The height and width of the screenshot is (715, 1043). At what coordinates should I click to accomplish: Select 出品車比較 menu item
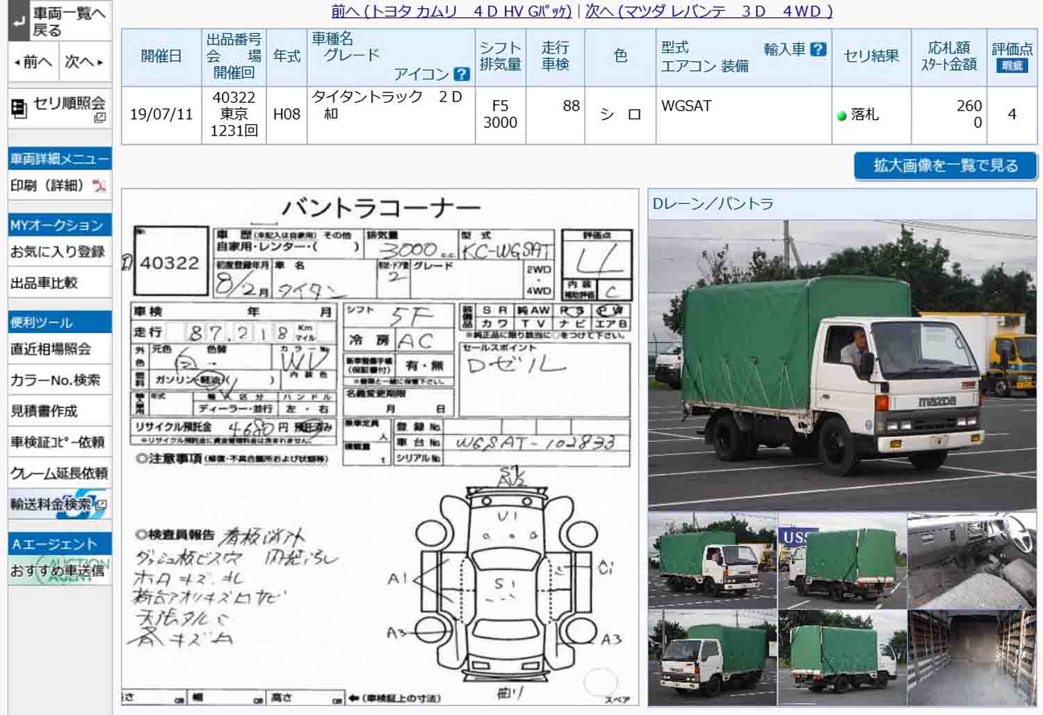click(44, 283)
